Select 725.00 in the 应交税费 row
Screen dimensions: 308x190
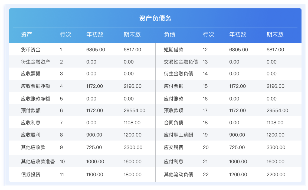click(x=237, y=147)
